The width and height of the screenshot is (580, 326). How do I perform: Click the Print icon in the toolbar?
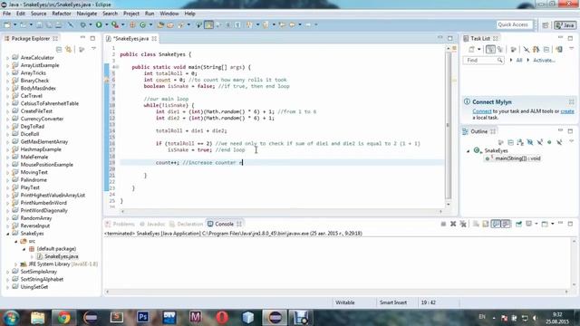tap(58, 24)
